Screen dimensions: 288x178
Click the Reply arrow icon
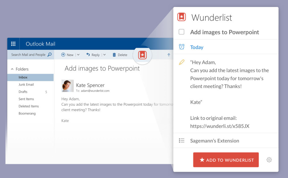pos(88,54)
